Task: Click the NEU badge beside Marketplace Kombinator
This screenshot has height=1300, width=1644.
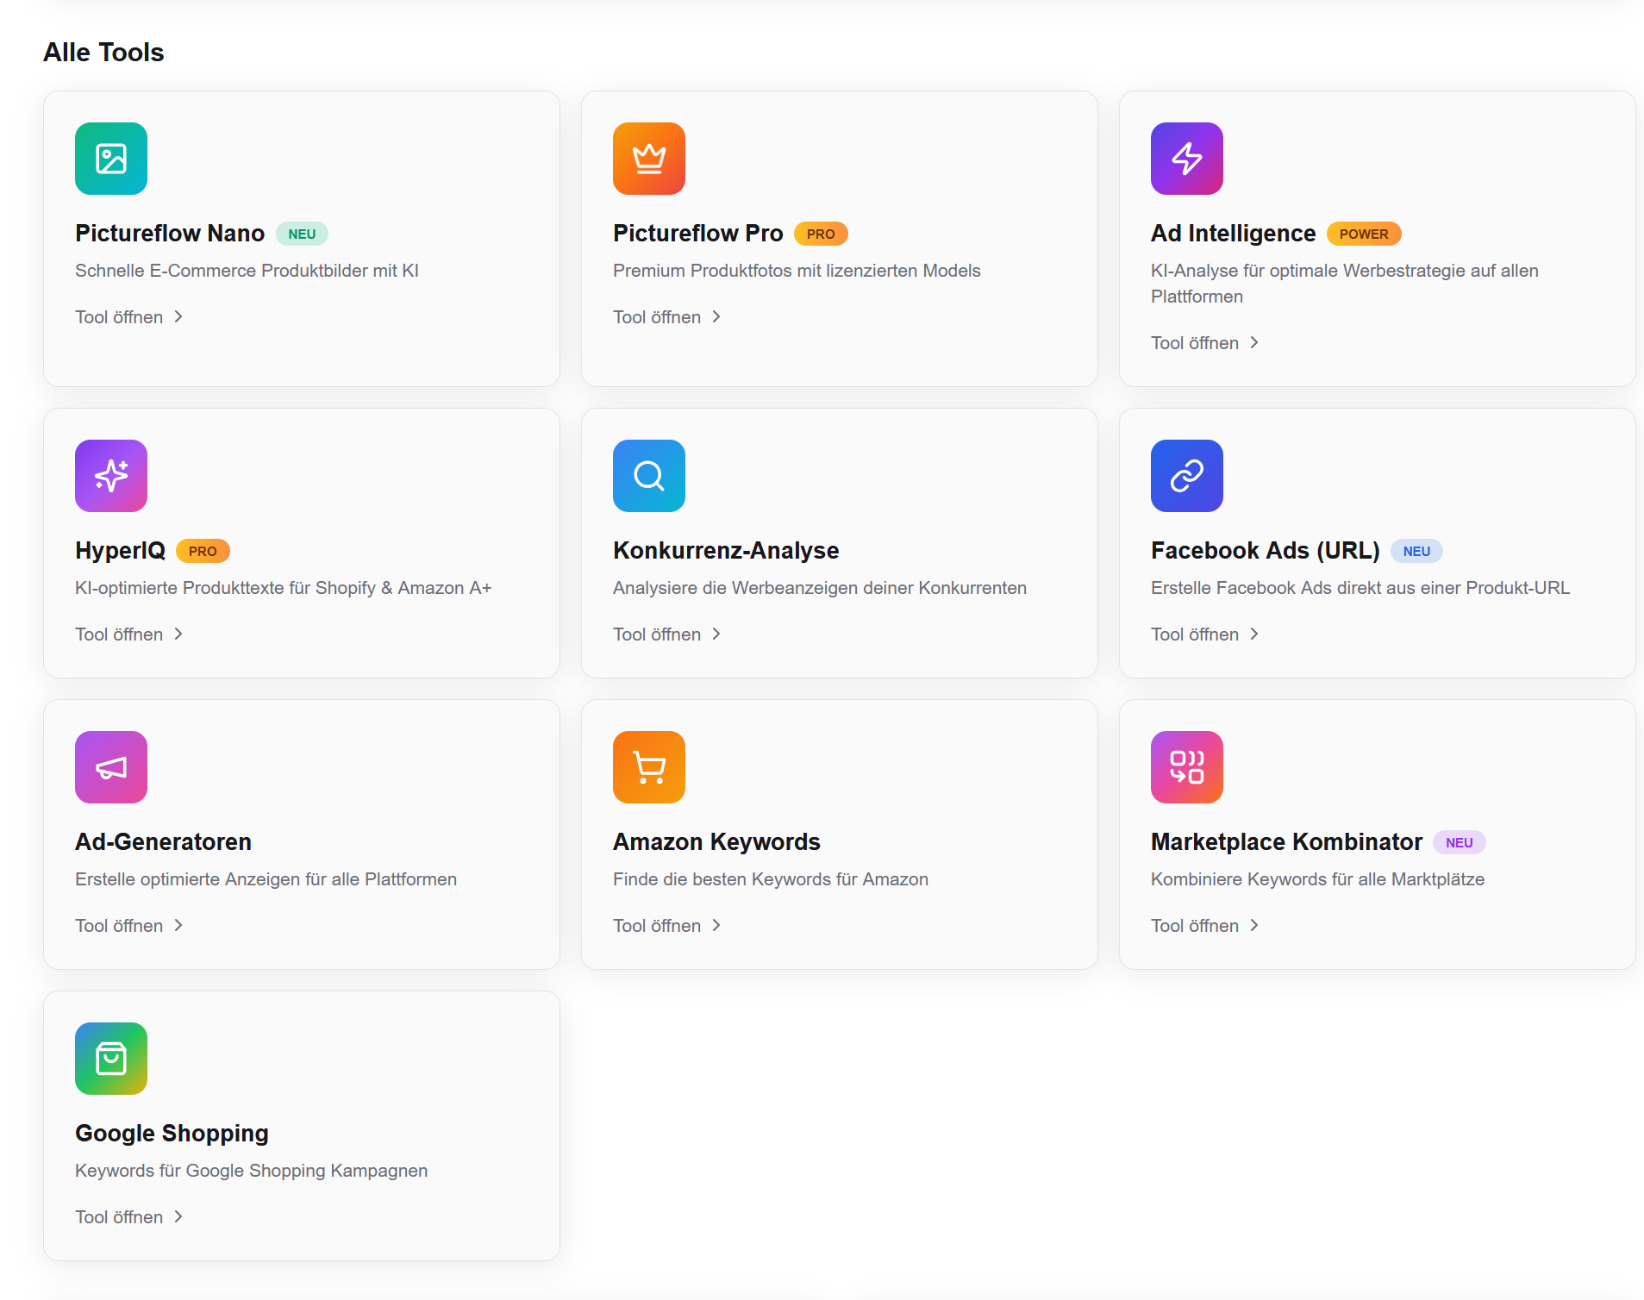Action: (x=1459, y=842)
